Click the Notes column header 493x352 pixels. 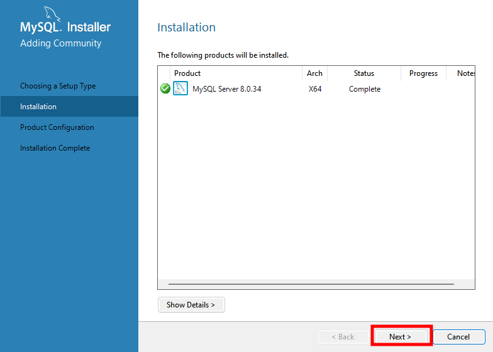[x=460, y=73]
